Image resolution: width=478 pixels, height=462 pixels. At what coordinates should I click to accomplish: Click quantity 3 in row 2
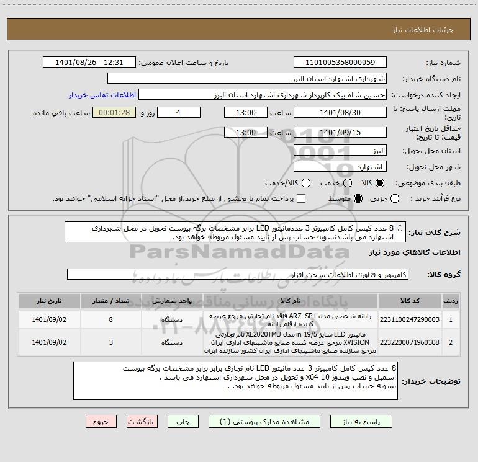tap(111, 342)
